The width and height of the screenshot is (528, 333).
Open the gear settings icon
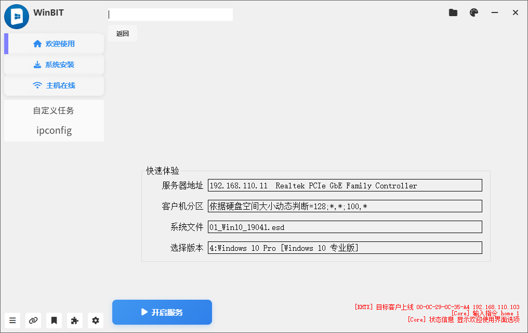click(96, 320)
